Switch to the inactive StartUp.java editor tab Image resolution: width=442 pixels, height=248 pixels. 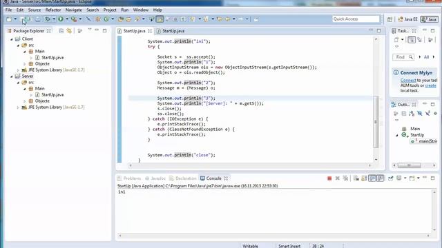coord(171,31)
